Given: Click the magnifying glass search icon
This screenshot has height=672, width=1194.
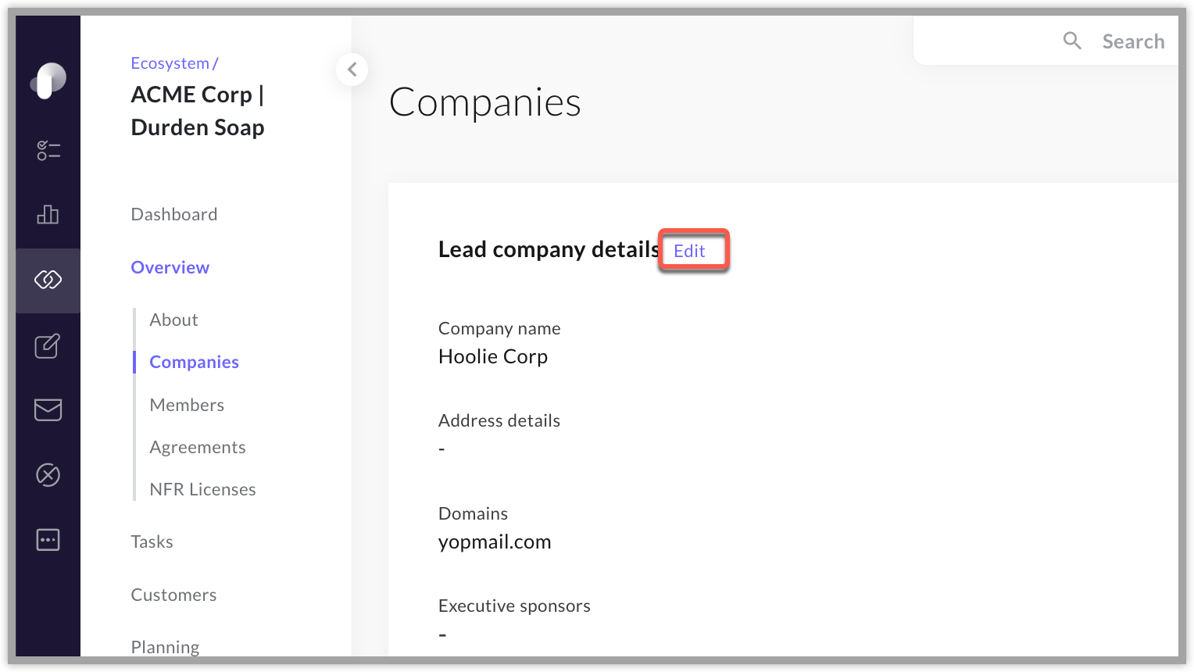Looking at the screenshot, I should click(x=1072, y=41).
